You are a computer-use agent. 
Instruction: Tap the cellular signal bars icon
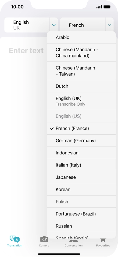point(99,7)
